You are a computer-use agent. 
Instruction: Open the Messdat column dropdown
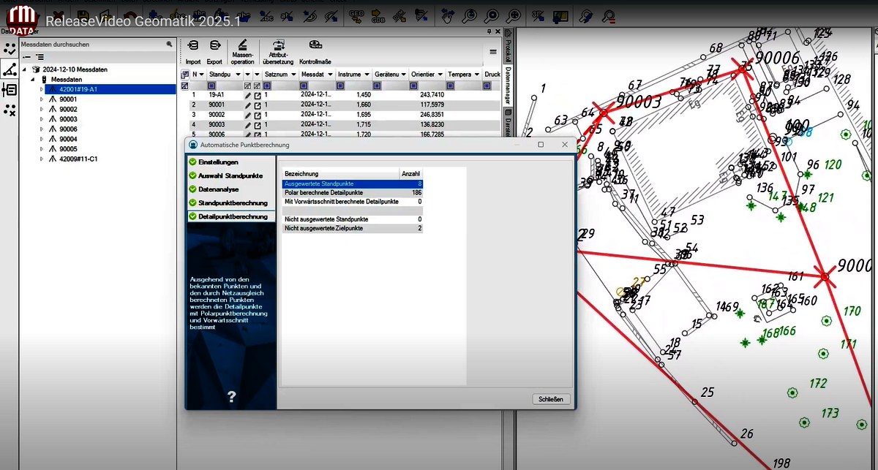click(x=330, y=75)
